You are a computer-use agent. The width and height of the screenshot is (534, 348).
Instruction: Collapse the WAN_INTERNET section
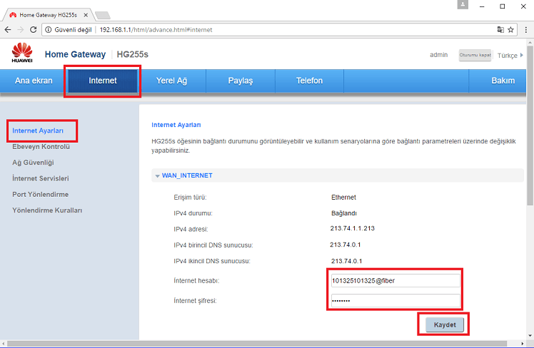click(156, 175)
